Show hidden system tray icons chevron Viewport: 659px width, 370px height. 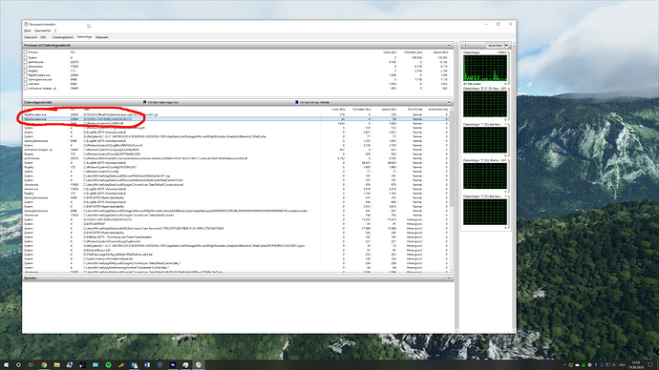(x=564, y=365)
